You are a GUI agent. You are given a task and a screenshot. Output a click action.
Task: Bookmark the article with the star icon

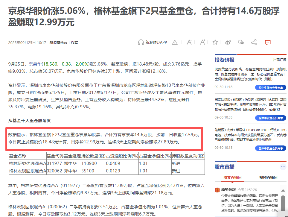click(x=215, y=42)
